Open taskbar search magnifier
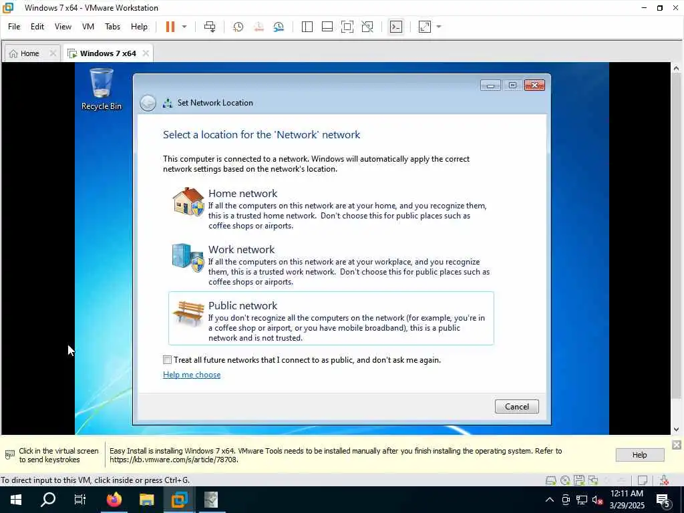Viewport: 684px width, 513px height. pyautogui.click(x=48, y=500)
